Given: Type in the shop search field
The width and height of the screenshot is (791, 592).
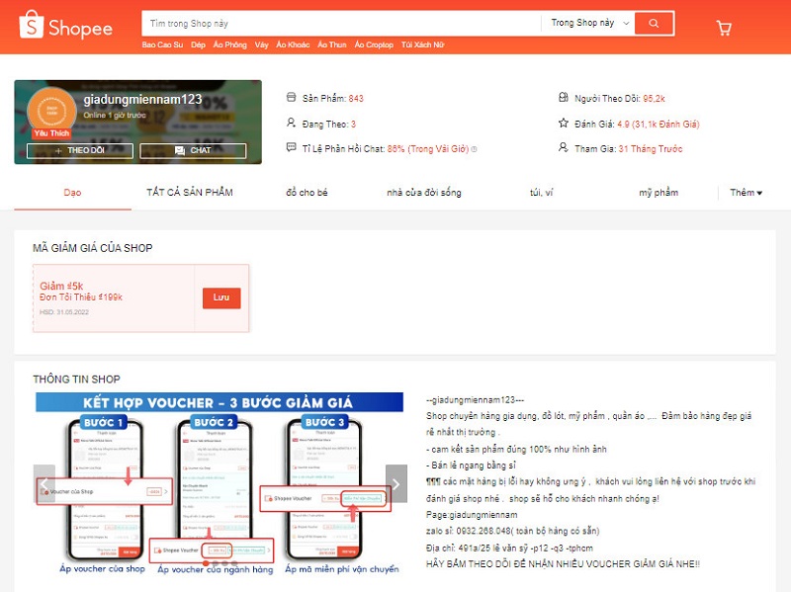Looking at the screenshot, I should (x=341, y=23).
